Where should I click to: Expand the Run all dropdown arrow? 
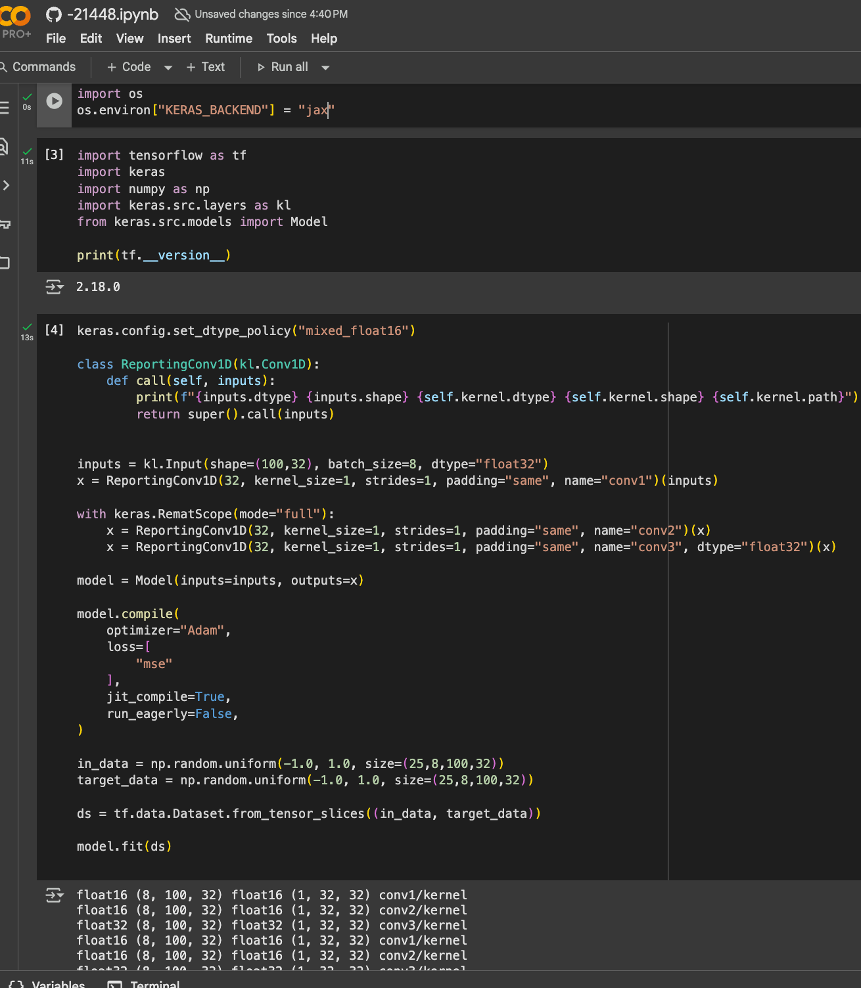(x=325, y=67)
